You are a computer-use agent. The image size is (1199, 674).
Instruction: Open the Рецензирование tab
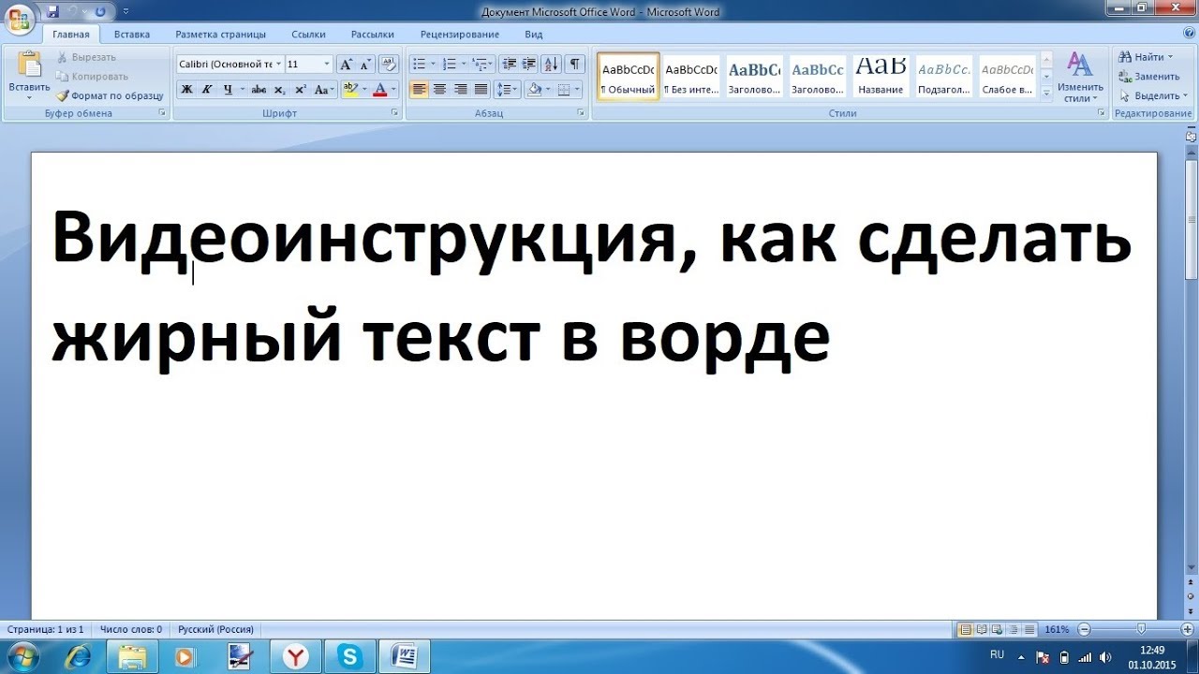(460, 35)
